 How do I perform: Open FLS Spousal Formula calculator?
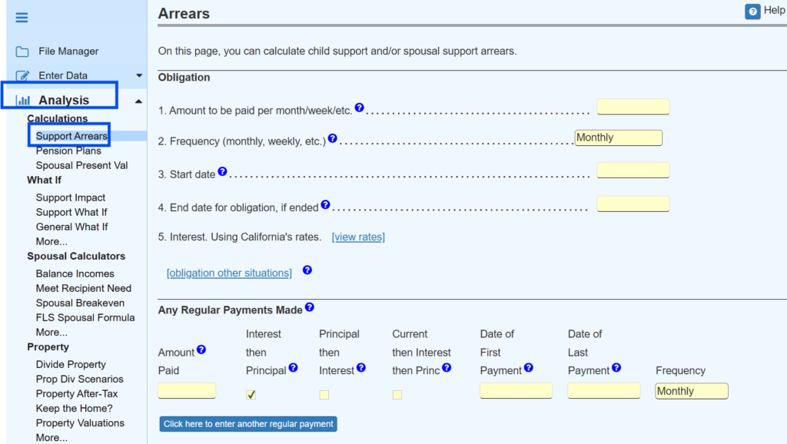[x=85, y=317]
